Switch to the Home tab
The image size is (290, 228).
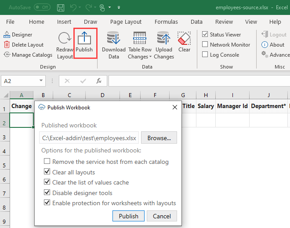coord(36,22)
